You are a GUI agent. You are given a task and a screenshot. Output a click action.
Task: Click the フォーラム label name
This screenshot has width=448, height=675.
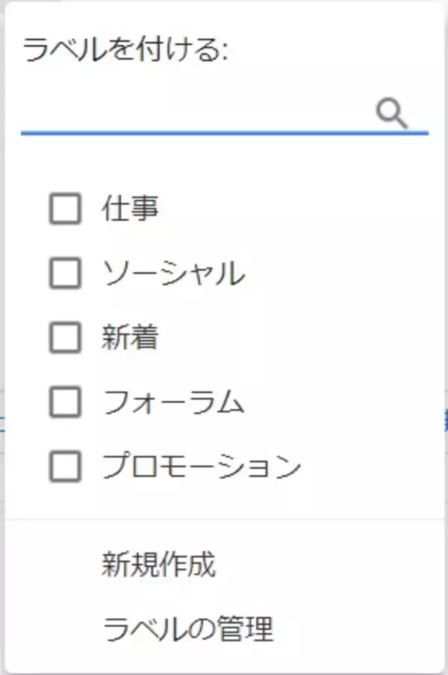172,403
